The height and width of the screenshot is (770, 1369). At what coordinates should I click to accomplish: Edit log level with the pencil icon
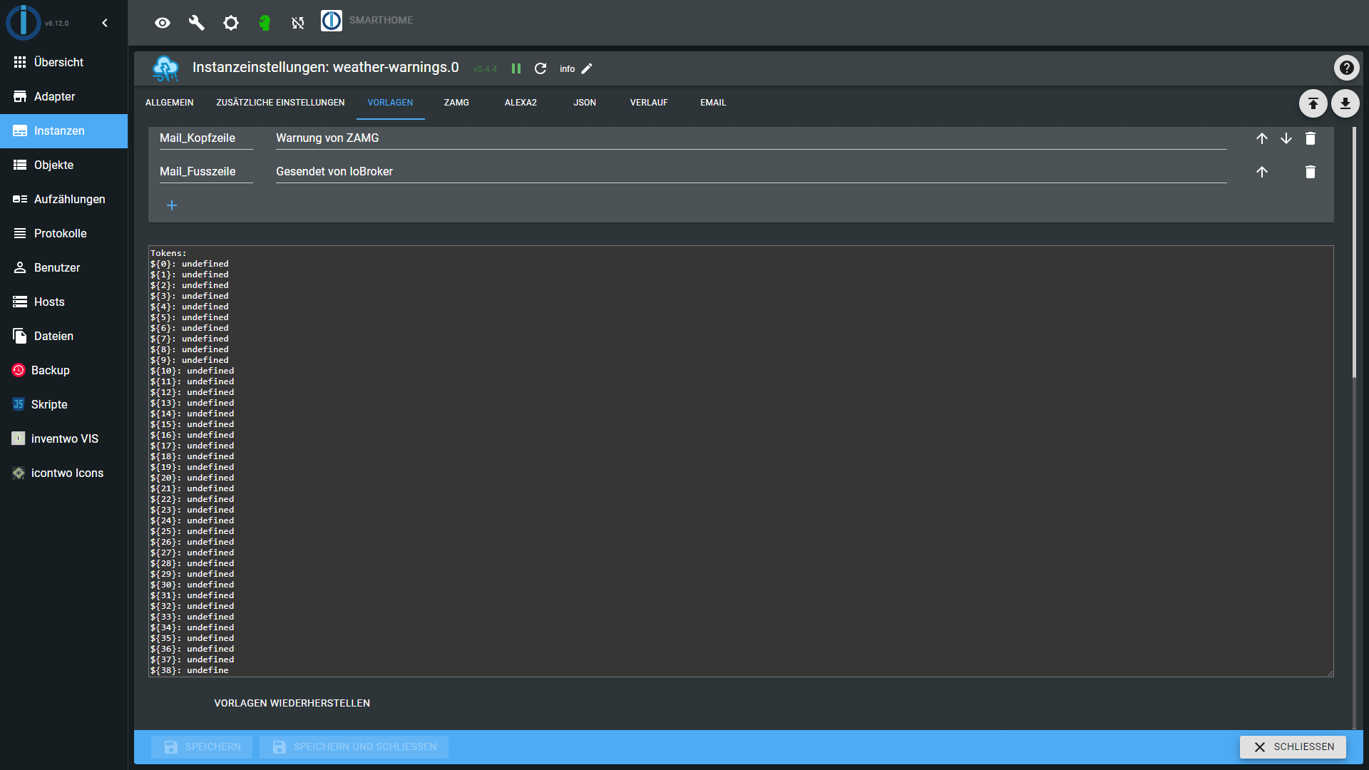pyautogui.click(x=587, y=68)
